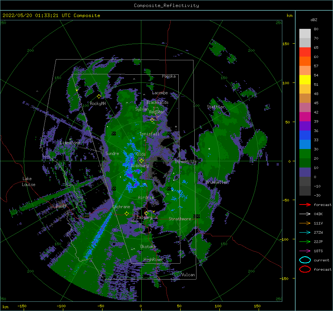This screenshot has height=311, width=333.
Task: Click the Didsbury city label
Action: 139,166
